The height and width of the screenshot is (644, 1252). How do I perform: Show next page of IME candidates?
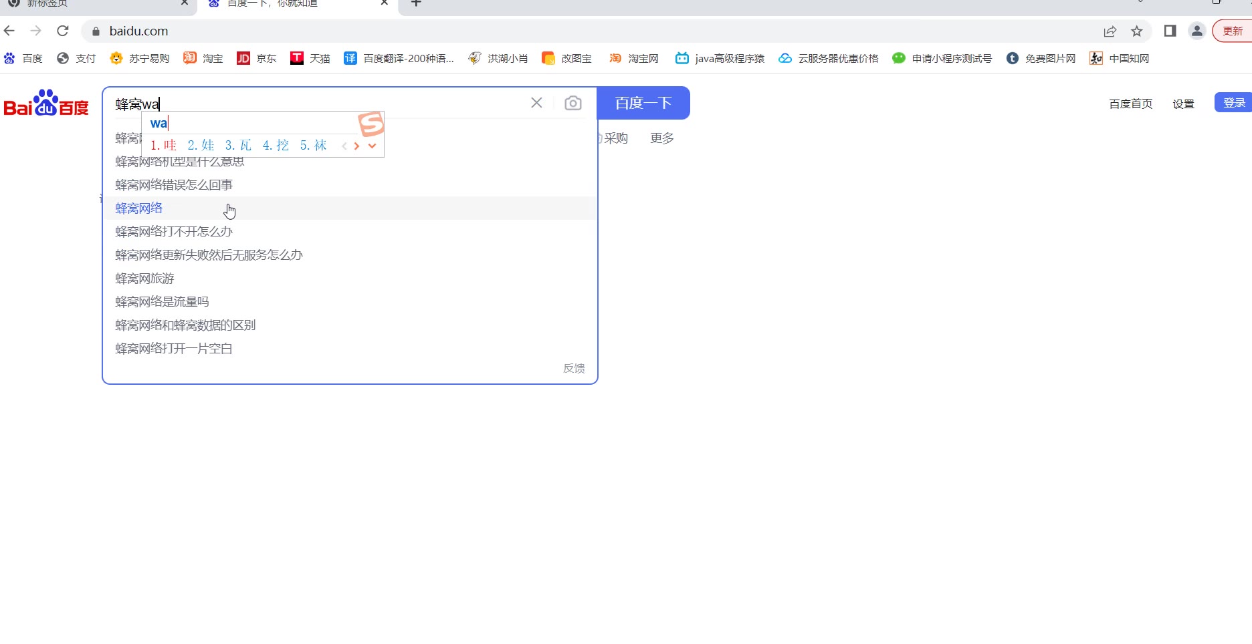point(357,146)
